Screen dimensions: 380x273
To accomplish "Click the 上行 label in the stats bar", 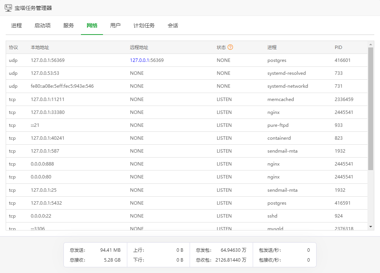I will 139,250.
